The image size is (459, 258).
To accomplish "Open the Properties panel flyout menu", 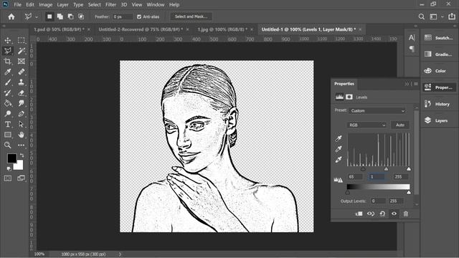I will 416,84.
